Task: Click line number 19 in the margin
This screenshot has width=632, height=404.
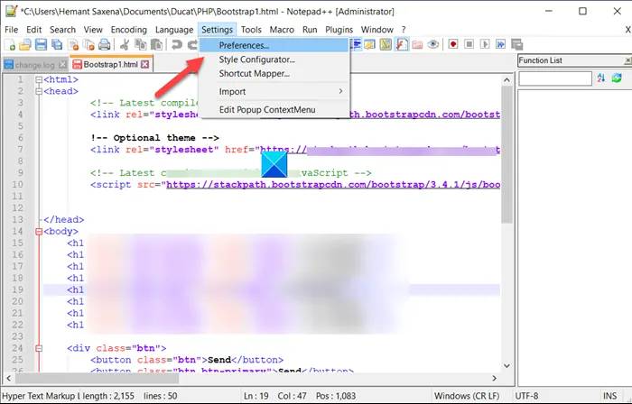Action: point(17,289)
